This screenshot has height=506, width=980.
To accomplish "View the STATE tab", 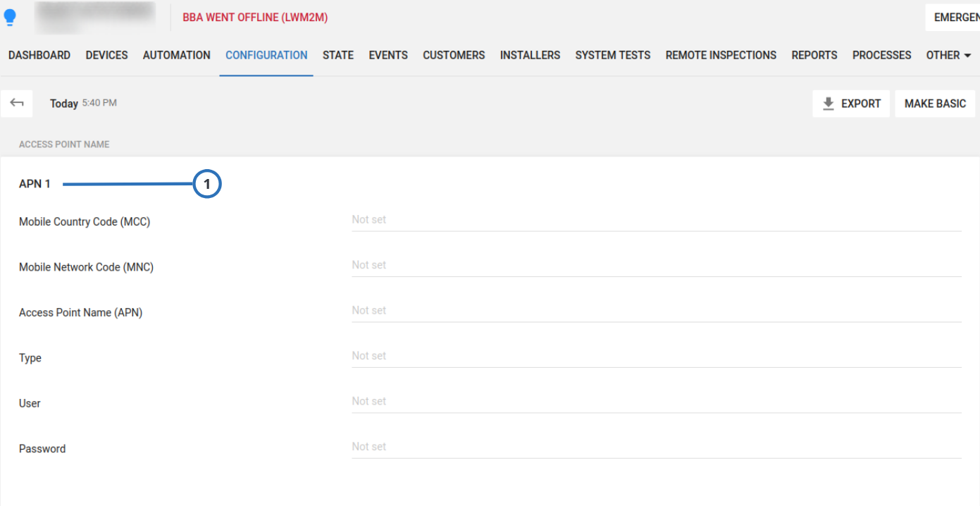I will point(337,55).
